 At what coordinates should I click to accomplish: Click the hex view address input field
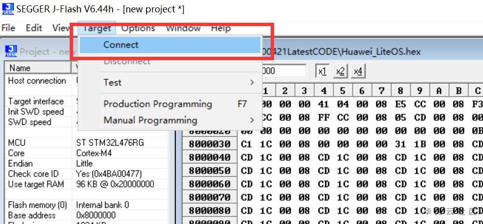tap(283, 71)
